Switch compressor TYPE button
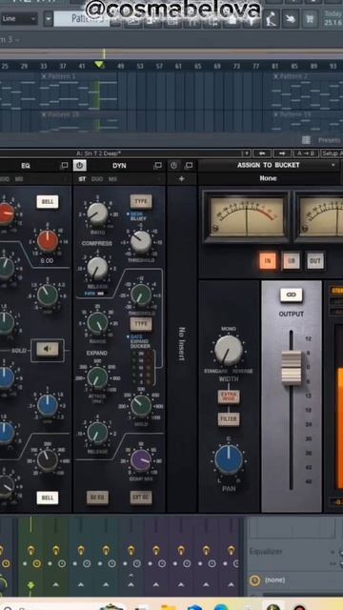 pyautogui.click(x=141, y=202)
